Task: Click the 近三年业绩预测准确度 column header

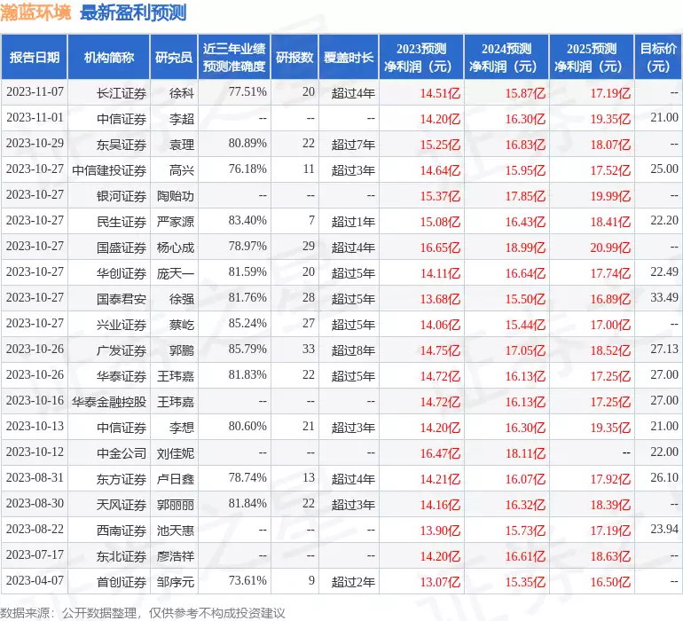Action: [234, 57]
